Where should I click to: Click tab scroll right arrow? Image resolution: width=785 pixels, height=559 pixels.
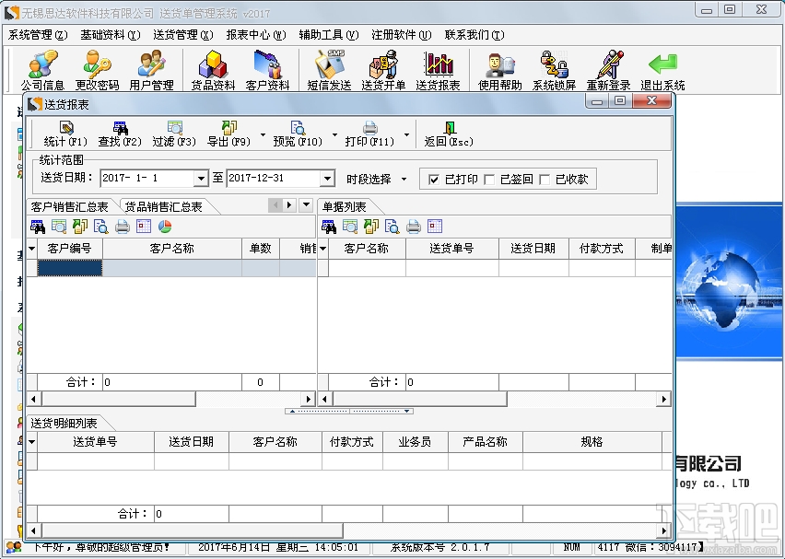coord(289,205)
